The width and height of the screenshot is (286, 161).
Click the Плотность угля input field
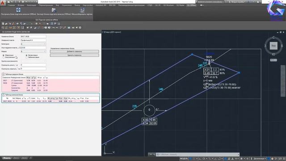coord(34,65)
